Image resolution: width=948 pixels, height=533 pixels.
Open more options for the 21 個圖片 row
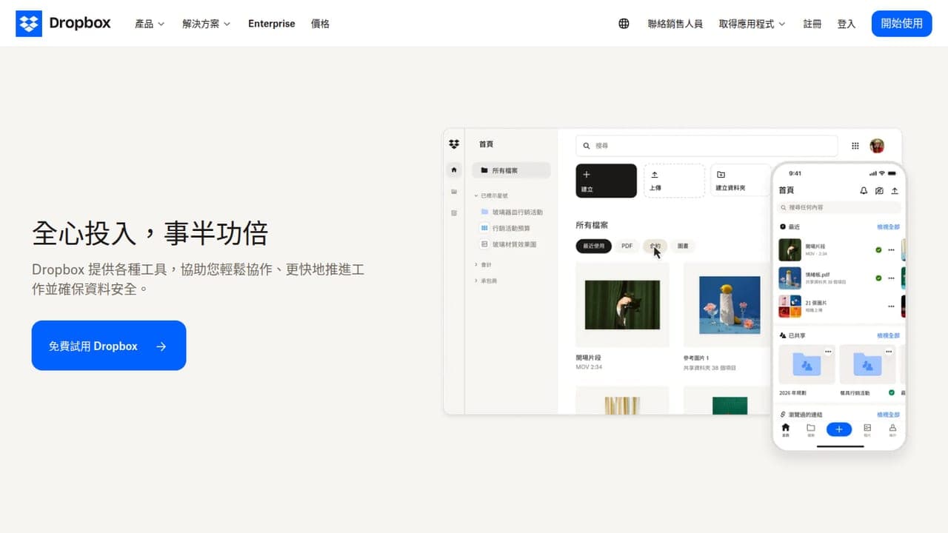(x=891, y=306)
